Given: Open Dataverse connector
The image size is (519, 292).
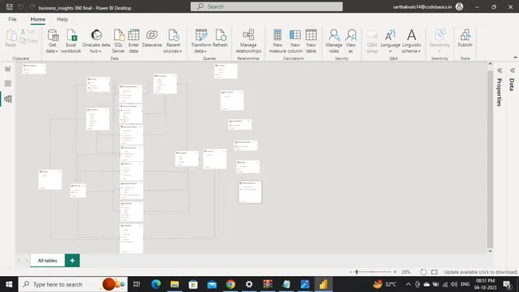Looking at the screenshot, I should coord(152,38).
